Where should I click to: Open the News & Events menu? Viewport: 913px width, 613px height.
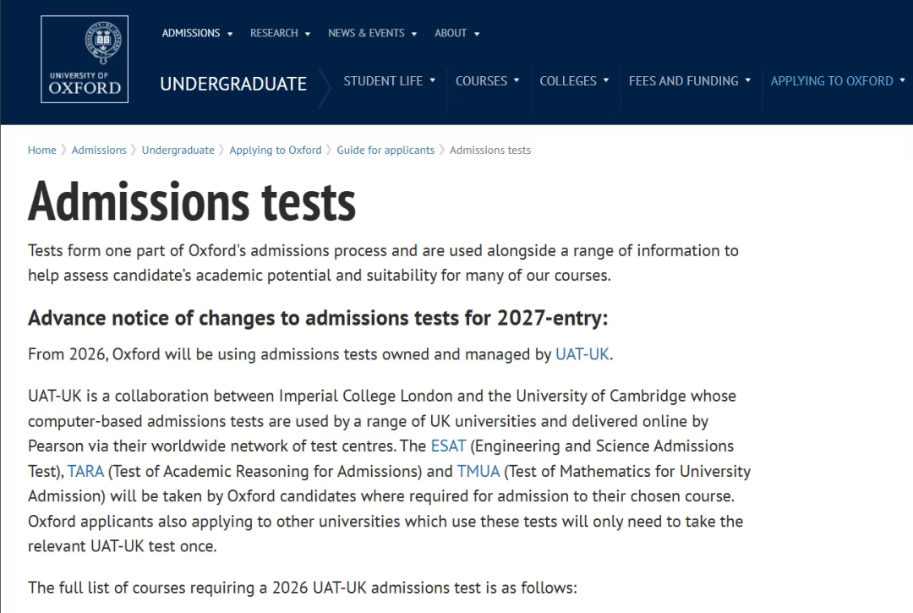(x=372, y=33)
